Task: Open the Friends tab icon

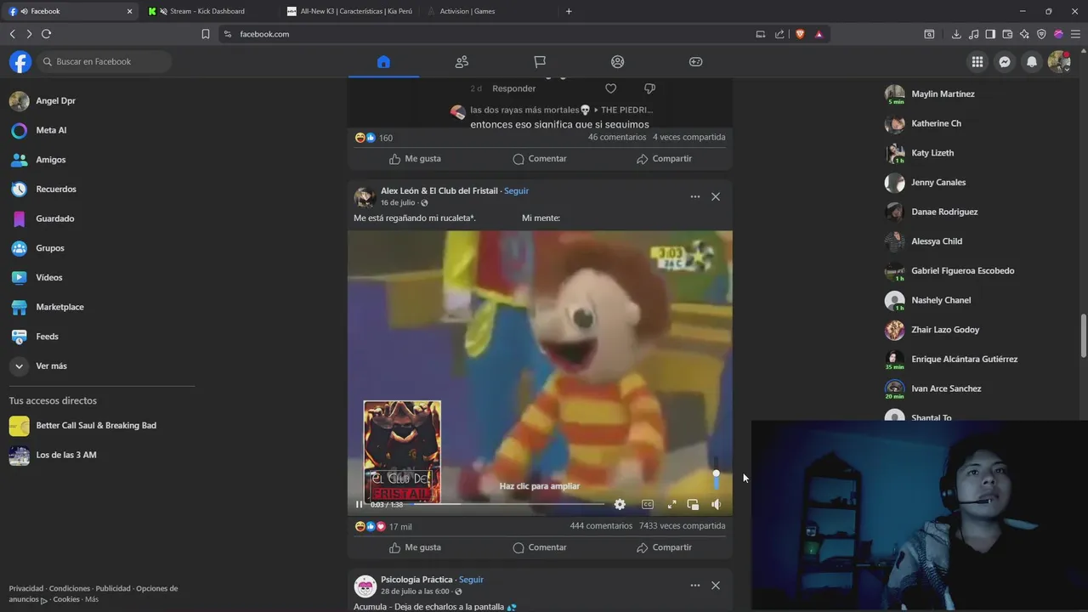Action: 462,62
